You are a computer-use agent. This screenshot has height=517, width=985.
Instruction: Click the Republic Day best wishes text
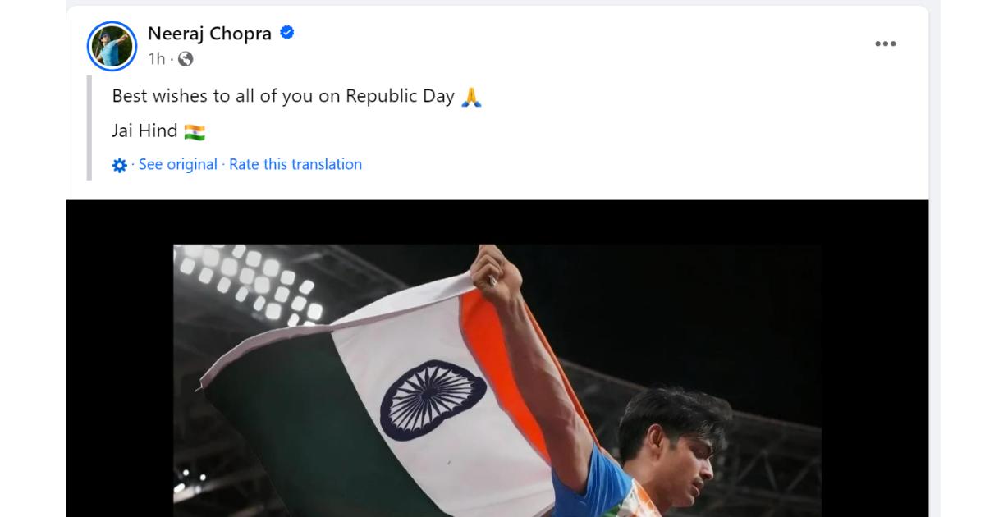click(x=283, y=96)
